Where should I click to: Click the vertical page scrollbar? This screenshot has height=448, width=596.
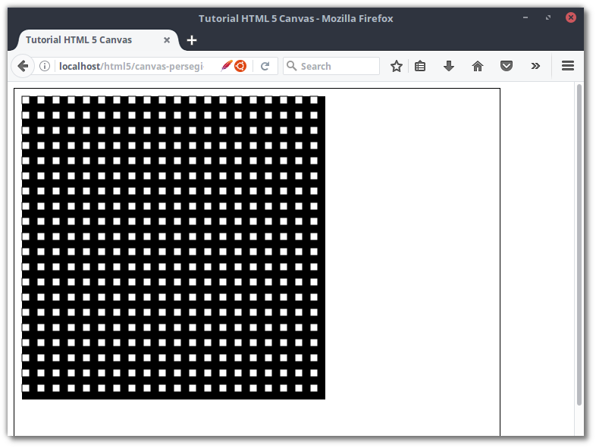580,243
